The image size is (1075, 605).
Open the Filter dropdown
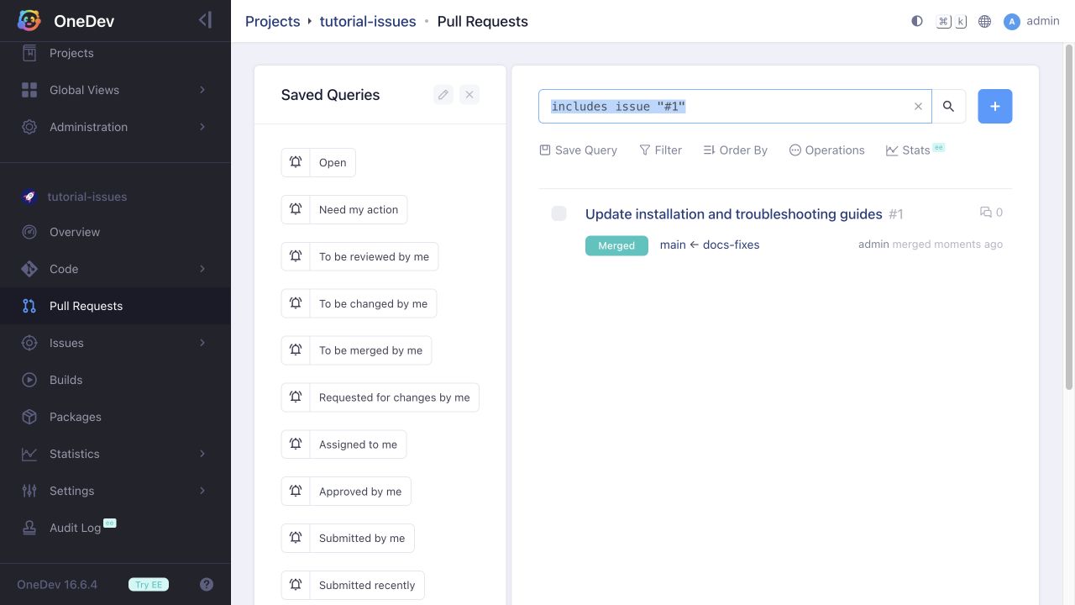(x=660, y=150)
